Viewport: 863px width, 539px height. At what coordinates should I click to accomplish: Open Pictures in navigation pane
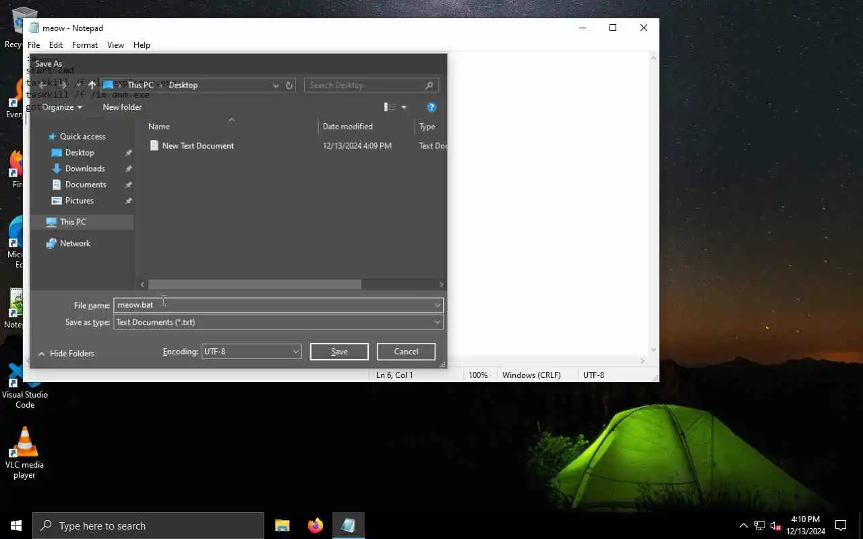click(79, 201)
